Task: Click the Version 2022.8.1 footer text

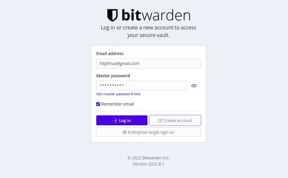Action: tap(148, 164)
